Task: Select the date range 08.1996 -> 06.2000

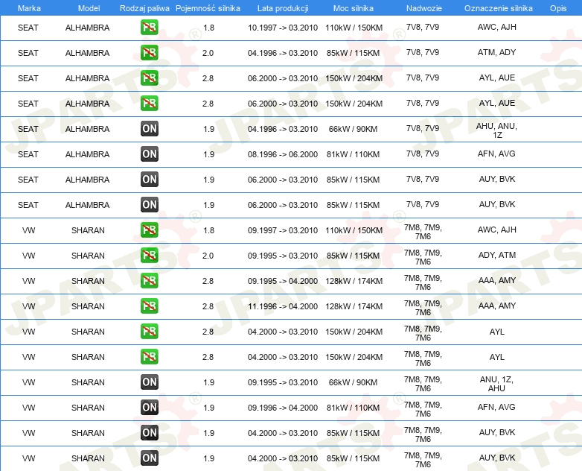Action: [x=283, y=154]
